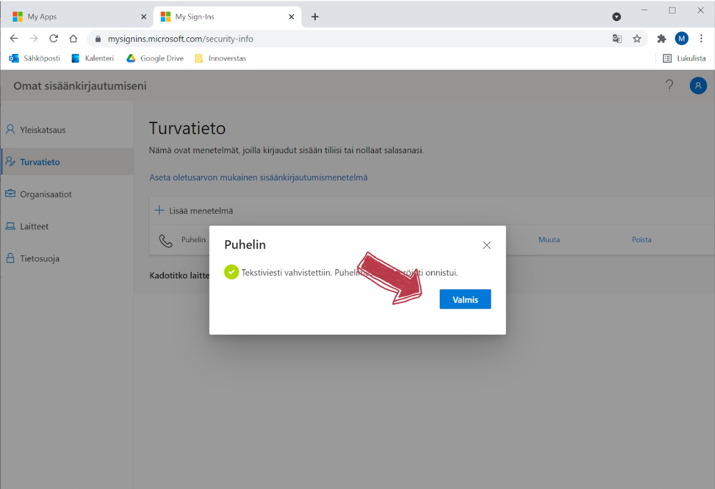Image resolution: width=715 pixels, height=489 pixels.
Task: Open the tab search dropdown arrow
Action: point(617,17)
